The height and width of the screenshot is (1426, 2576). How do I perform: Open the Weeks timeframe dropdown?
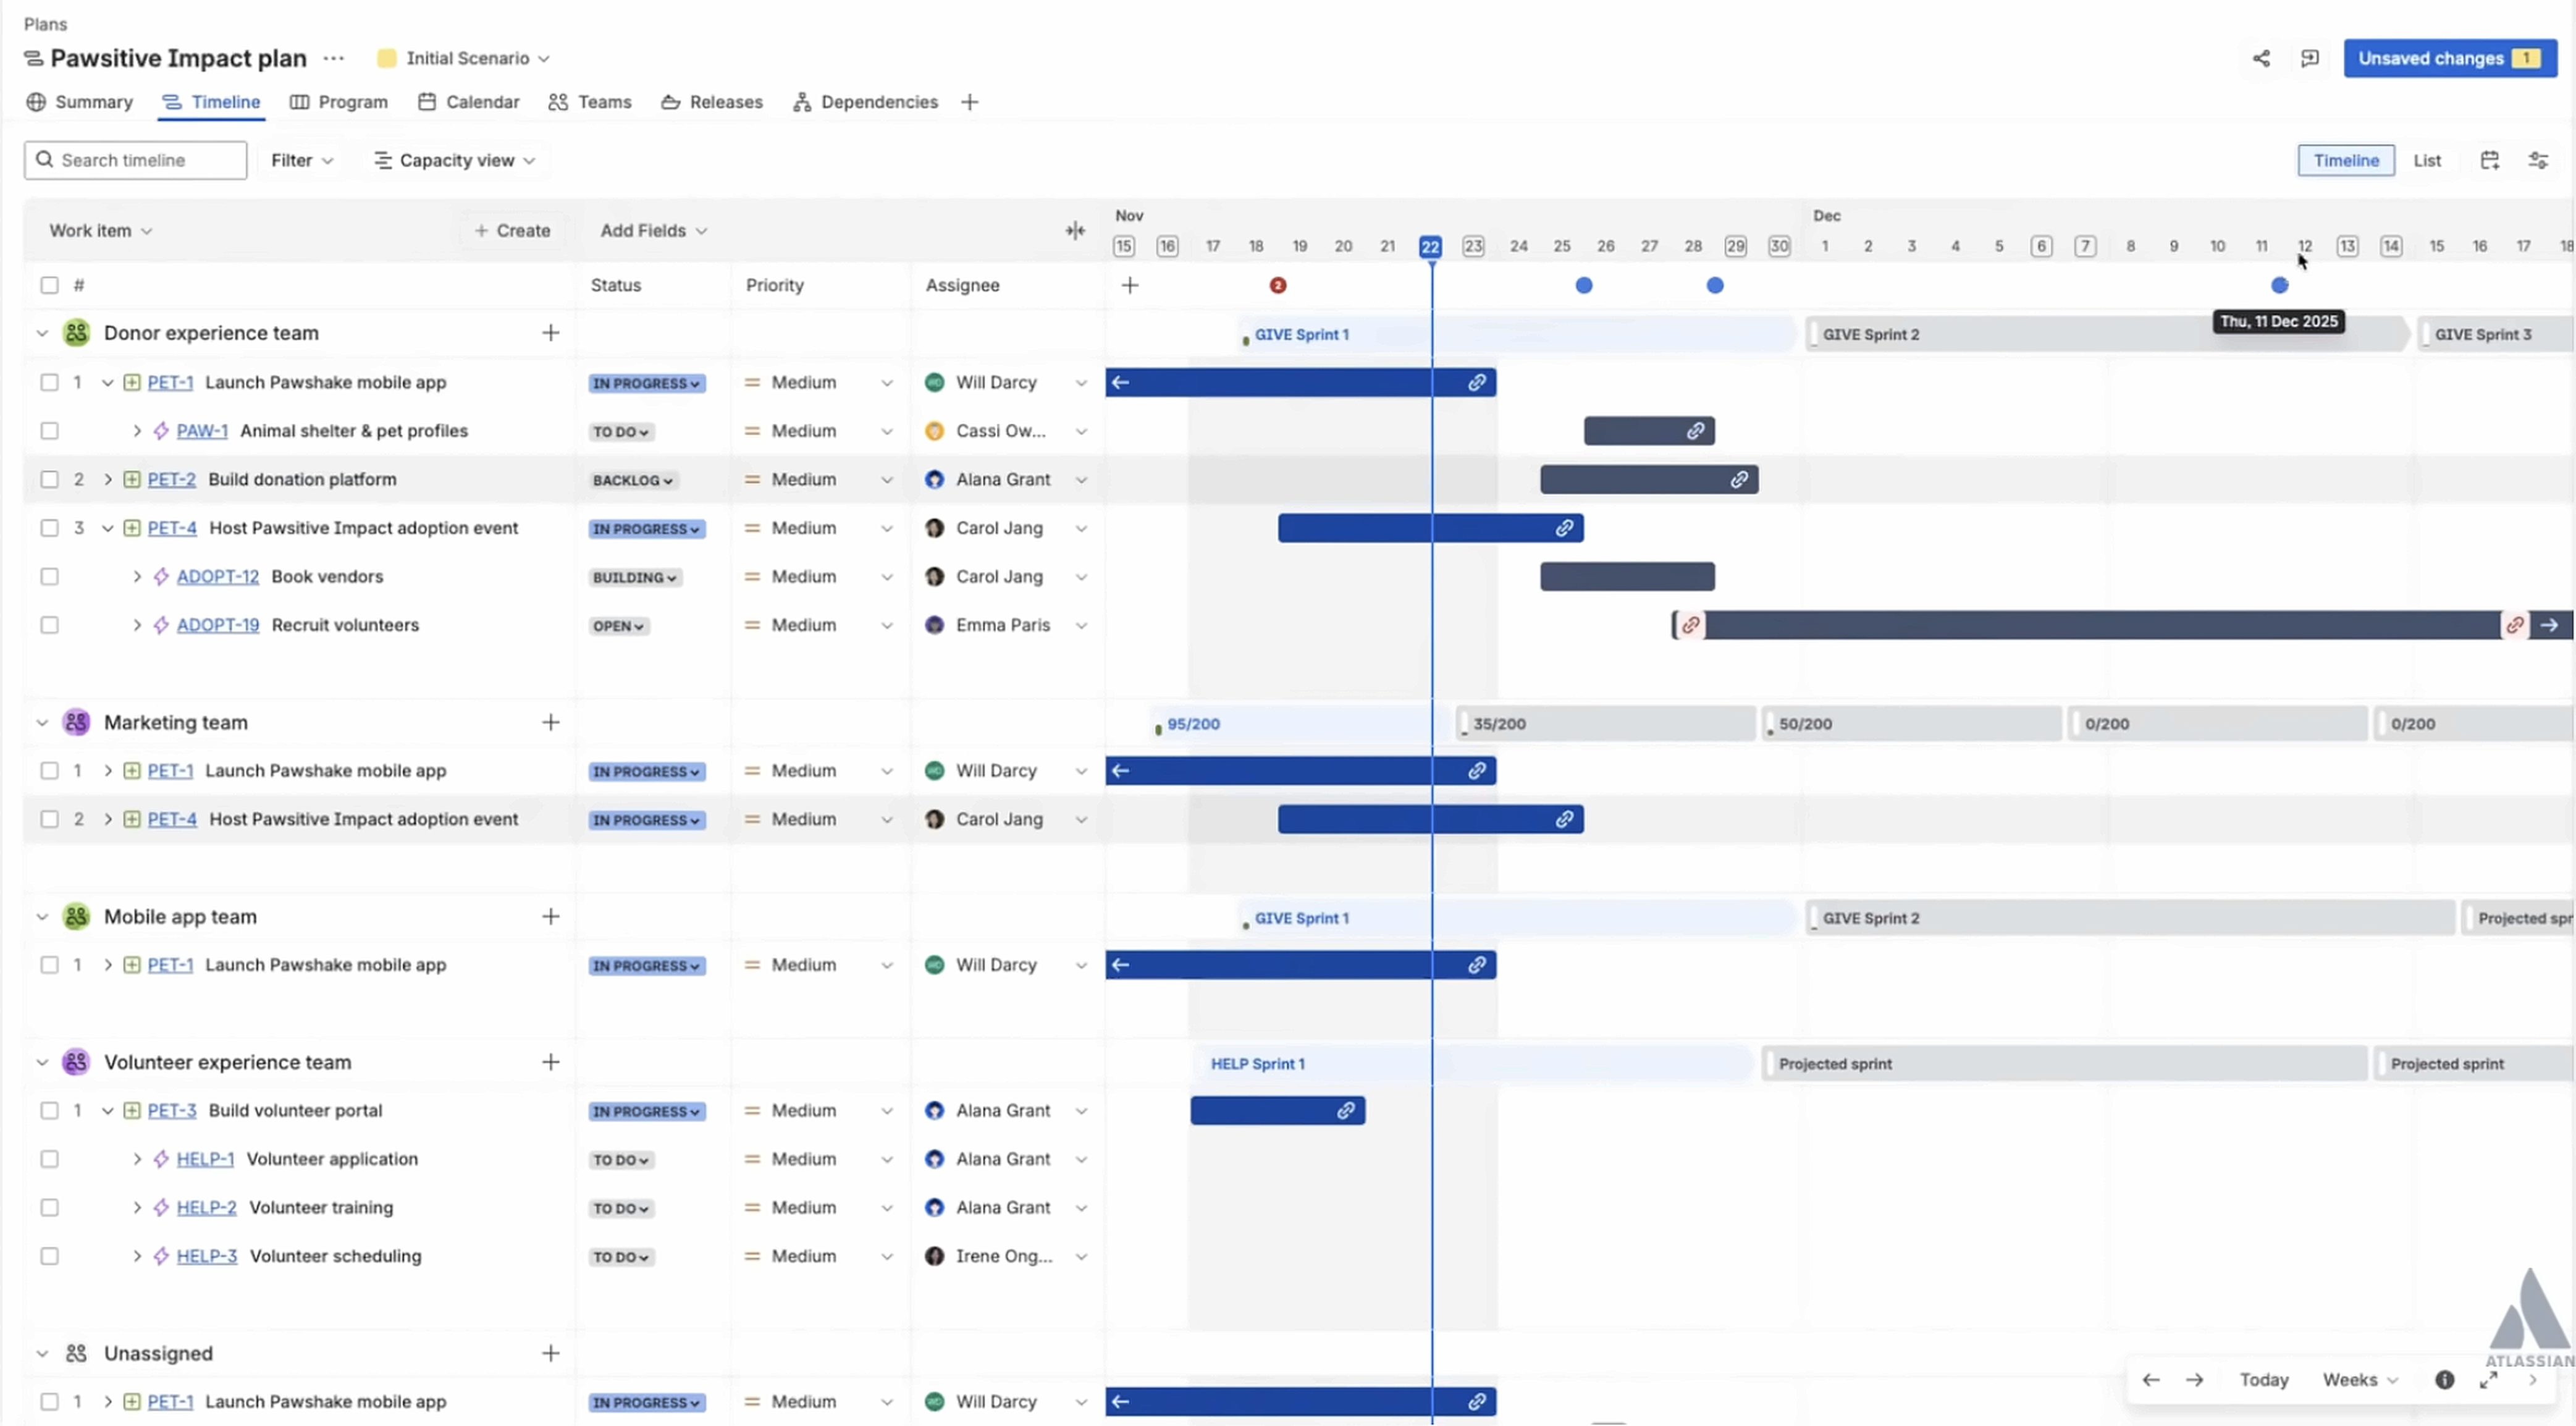(x=2359, y=1380)
